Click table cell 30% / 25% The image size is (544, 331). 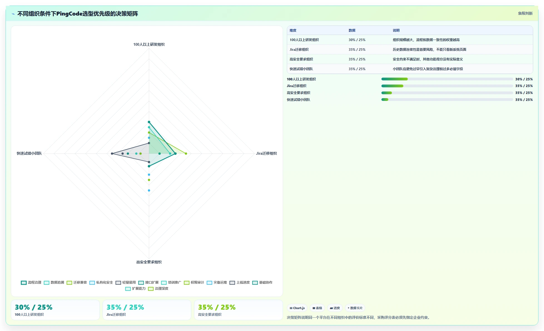357,40
